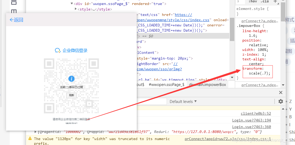This screenshot has height=145, width=295.
Task: Open the Default levels dropdown
Action: [x=183, y=102]
